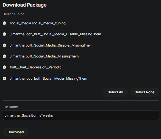The width and height of the screenshot is (161, 139).
Task: Click the Select Tuning section label
Action: click(13, 14)
